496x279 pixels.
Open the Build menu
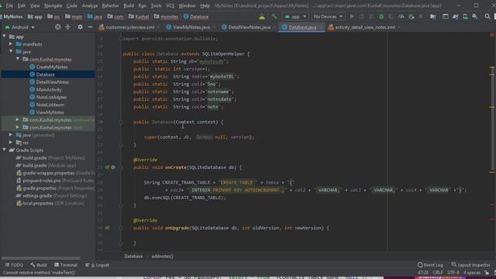click(x=129, y=5)
